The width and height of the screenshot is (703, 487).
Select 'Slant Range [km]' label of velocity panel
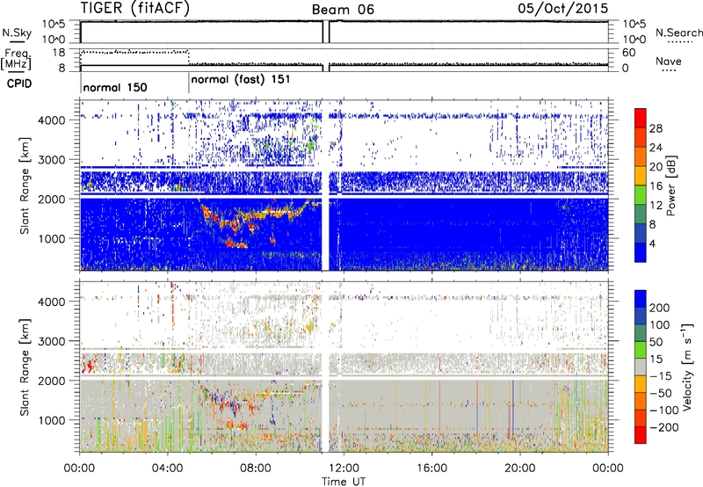pos(25,367)
